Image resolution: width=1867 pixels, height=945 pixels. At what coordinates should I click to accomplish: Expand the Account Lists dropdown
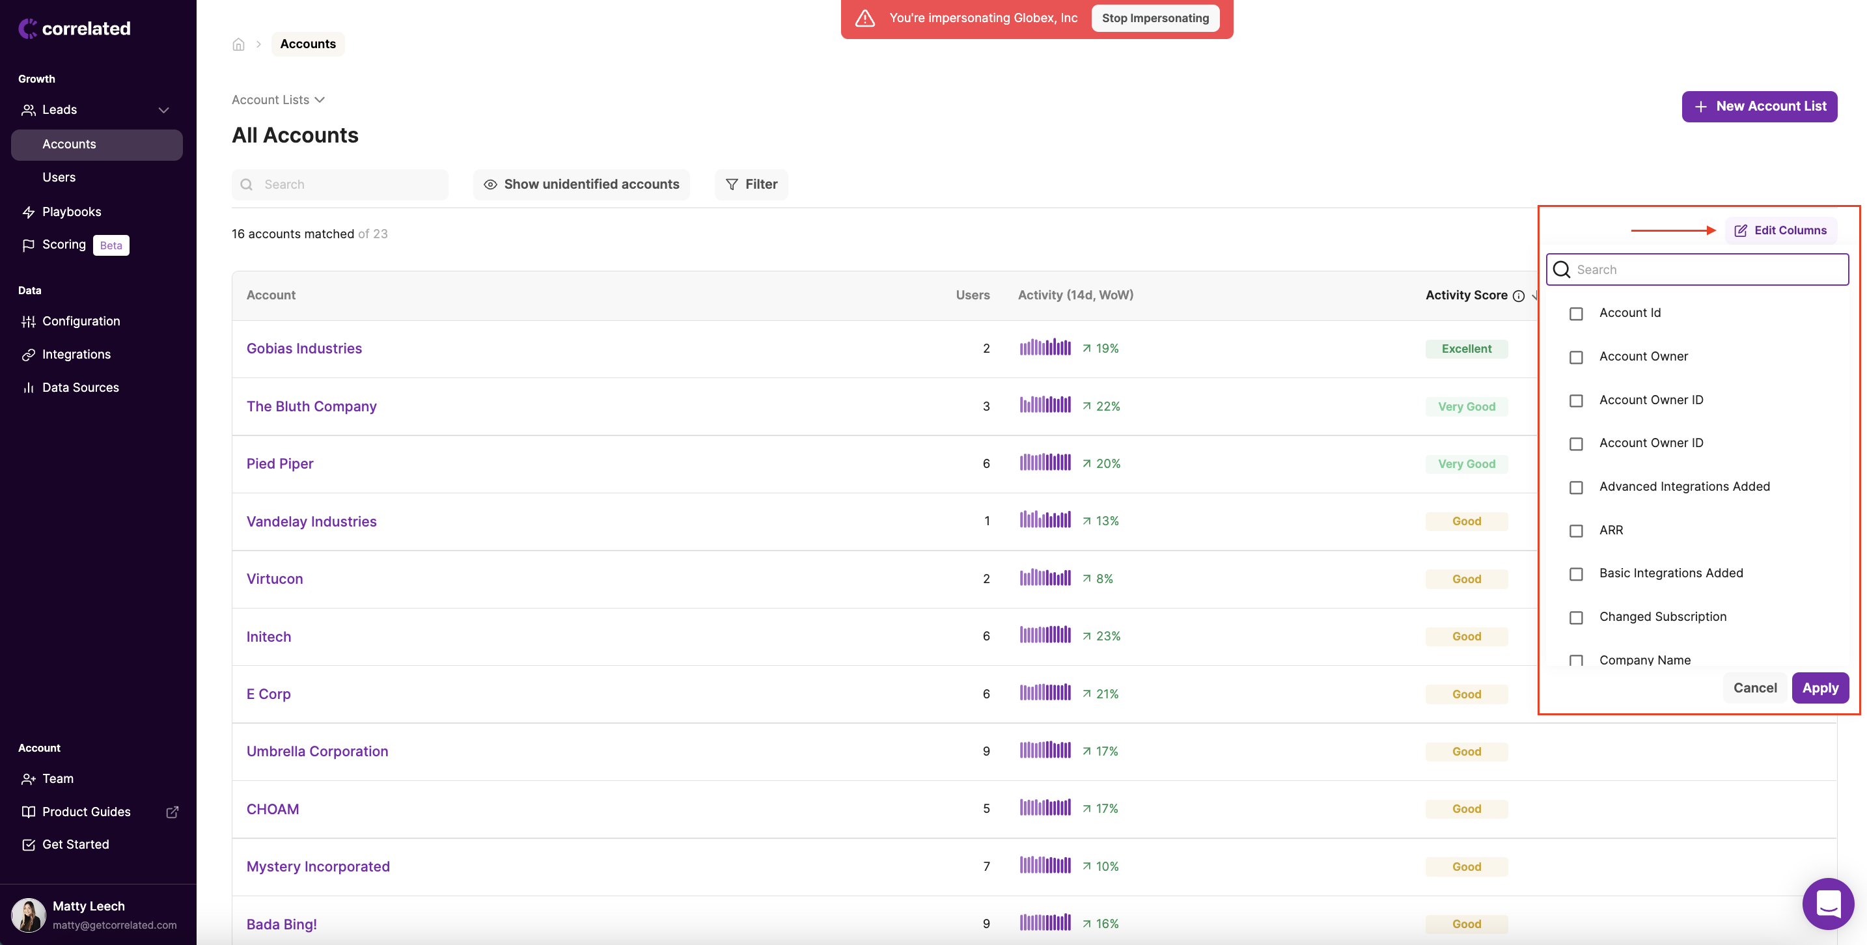click(x=277, y=100)
